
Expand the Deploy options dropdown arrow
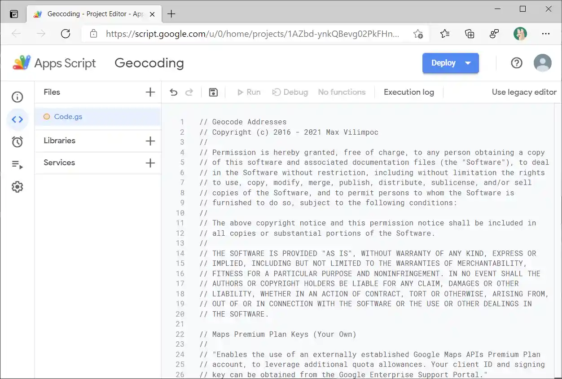[x=467, y=63]
